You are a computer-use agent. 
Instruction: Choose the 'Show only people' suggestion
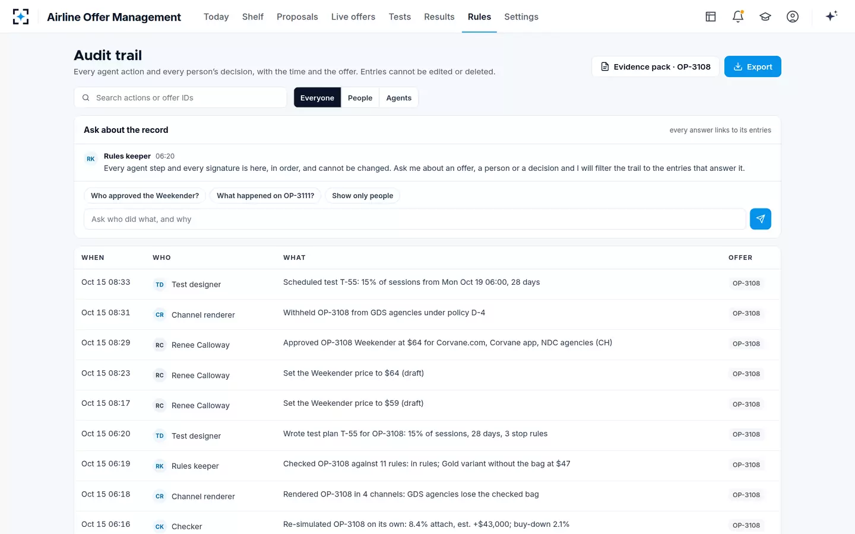363,196
